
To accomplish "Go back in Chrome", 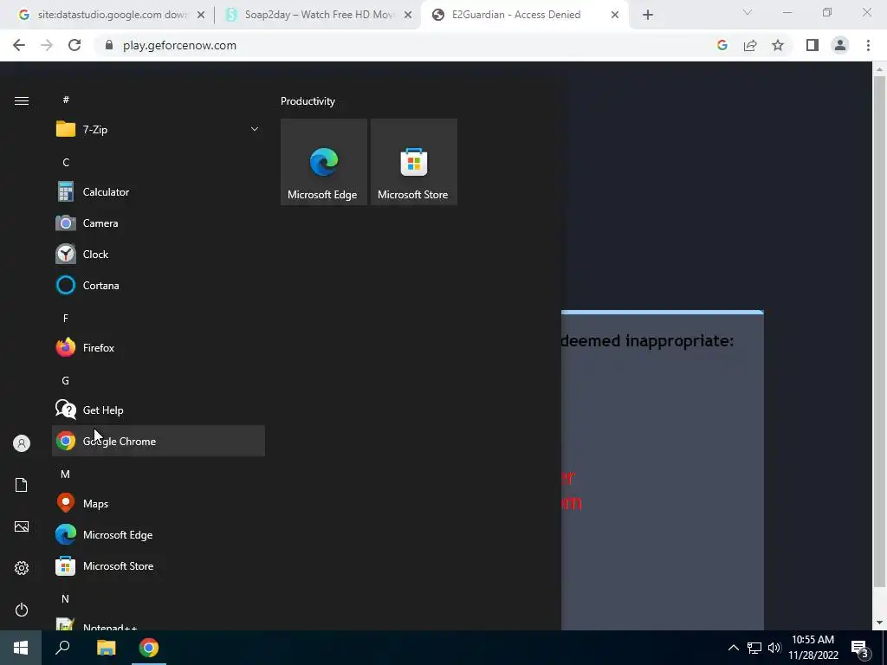I will (19, 45).
